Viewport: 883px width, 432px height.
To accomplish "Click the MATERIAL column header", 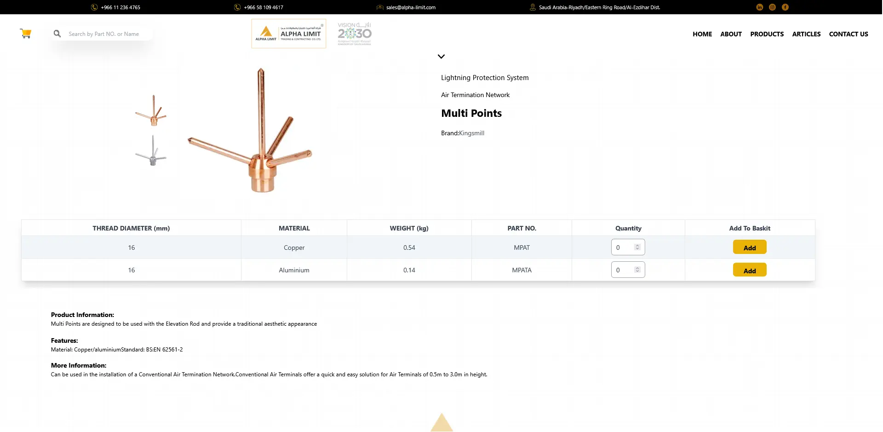I will [x=294, y=228].
